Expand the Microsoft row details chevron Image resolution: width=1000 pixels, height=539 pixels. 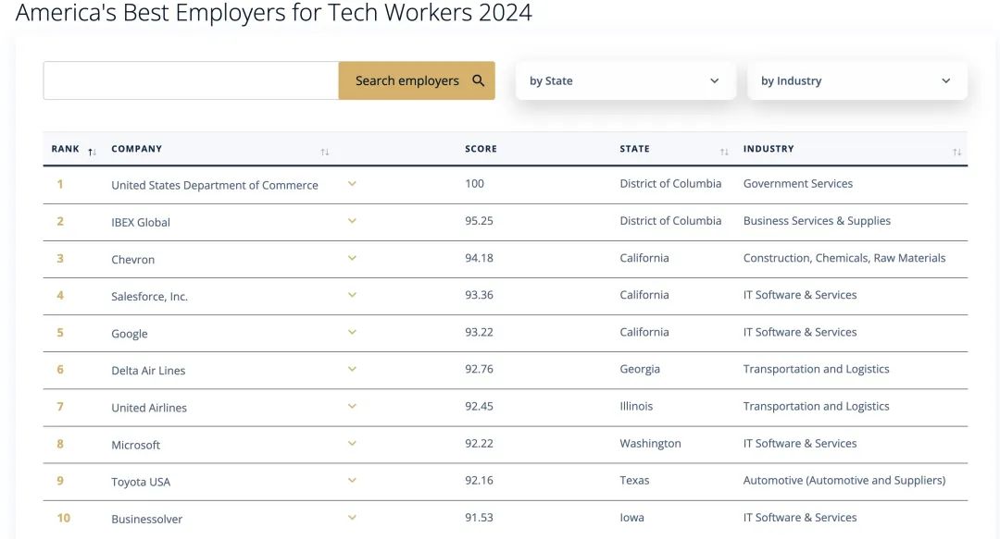coord(352,444)
